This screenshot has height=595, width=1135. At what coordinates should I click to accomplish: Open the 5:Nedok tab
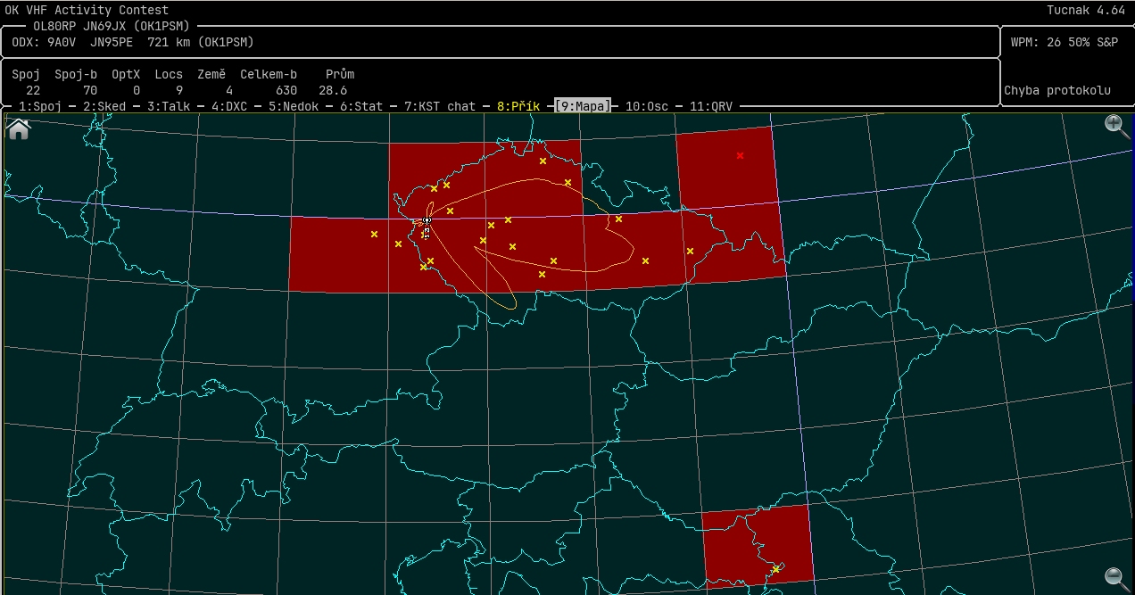click(x=294, y=106)
